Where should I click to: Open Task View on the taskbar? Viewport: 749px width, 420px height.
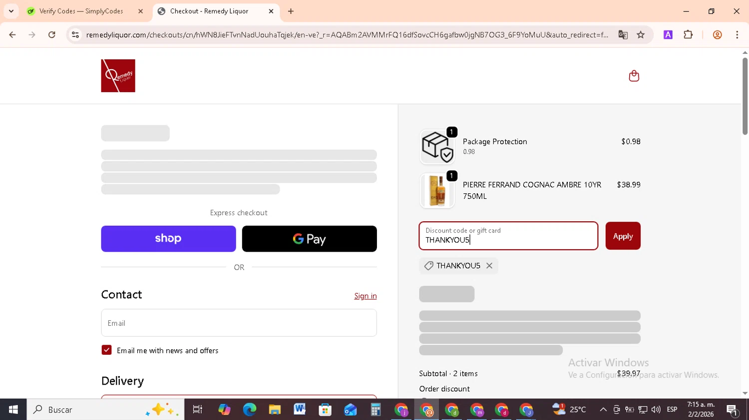tap(198, 410)
